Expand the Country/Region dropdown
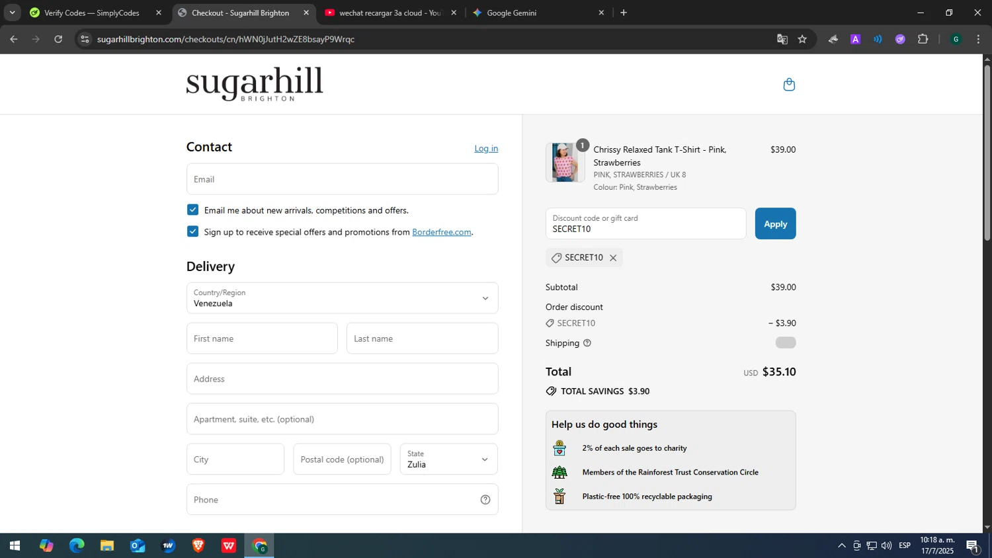Screen dimensions: 992x558 (x=342, y=298)
